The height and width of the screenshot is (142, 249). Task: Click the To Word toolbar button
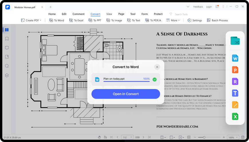tap(57, 20)
